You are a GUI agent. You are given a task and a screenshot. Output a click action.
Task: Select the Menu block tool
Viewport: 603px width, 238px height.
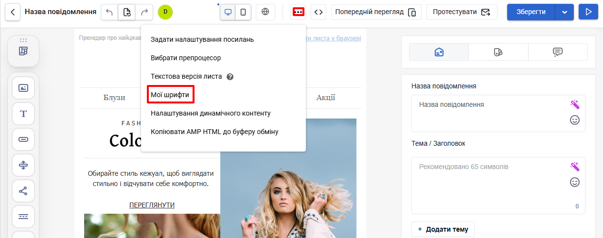[x=23, y=217]
